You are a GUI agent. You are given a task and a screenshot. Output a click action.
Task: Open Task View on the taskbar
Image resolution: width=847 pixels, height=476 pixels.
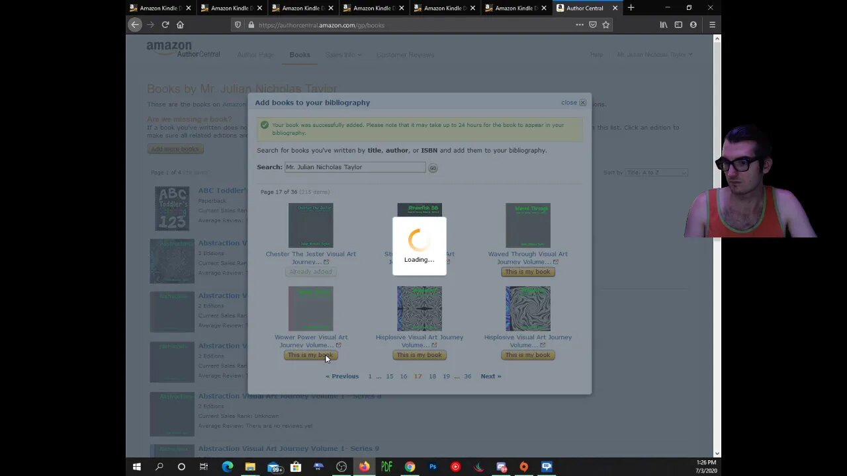click(x=204, y=467)
